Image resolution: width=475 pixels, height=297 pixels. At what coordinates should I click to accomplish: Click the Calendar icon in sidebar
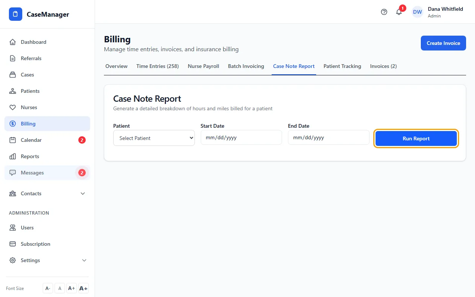pyautogui.click(x=13, y=140)
